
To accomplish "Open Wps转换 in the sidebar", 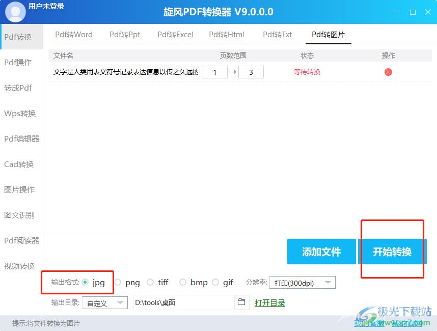I will point(20,113).
